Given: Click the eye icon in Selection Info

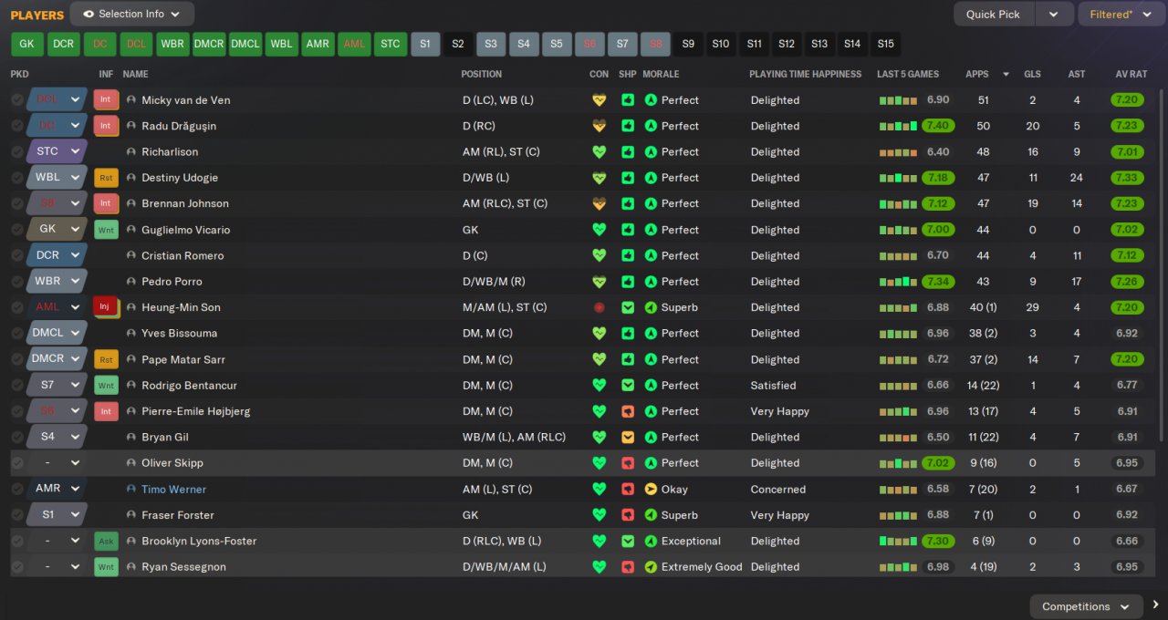Looking at the screenshot, I should (88, 14).
